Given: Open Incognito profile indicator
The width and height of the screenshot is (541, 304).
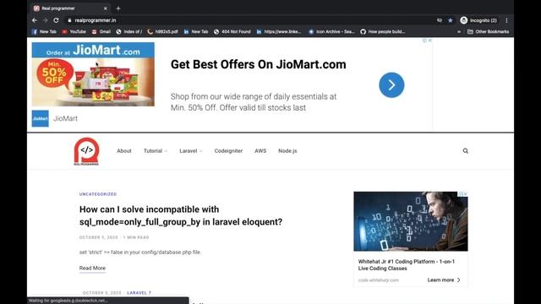Looking at the screenshot, I should [x=479, y=20].
